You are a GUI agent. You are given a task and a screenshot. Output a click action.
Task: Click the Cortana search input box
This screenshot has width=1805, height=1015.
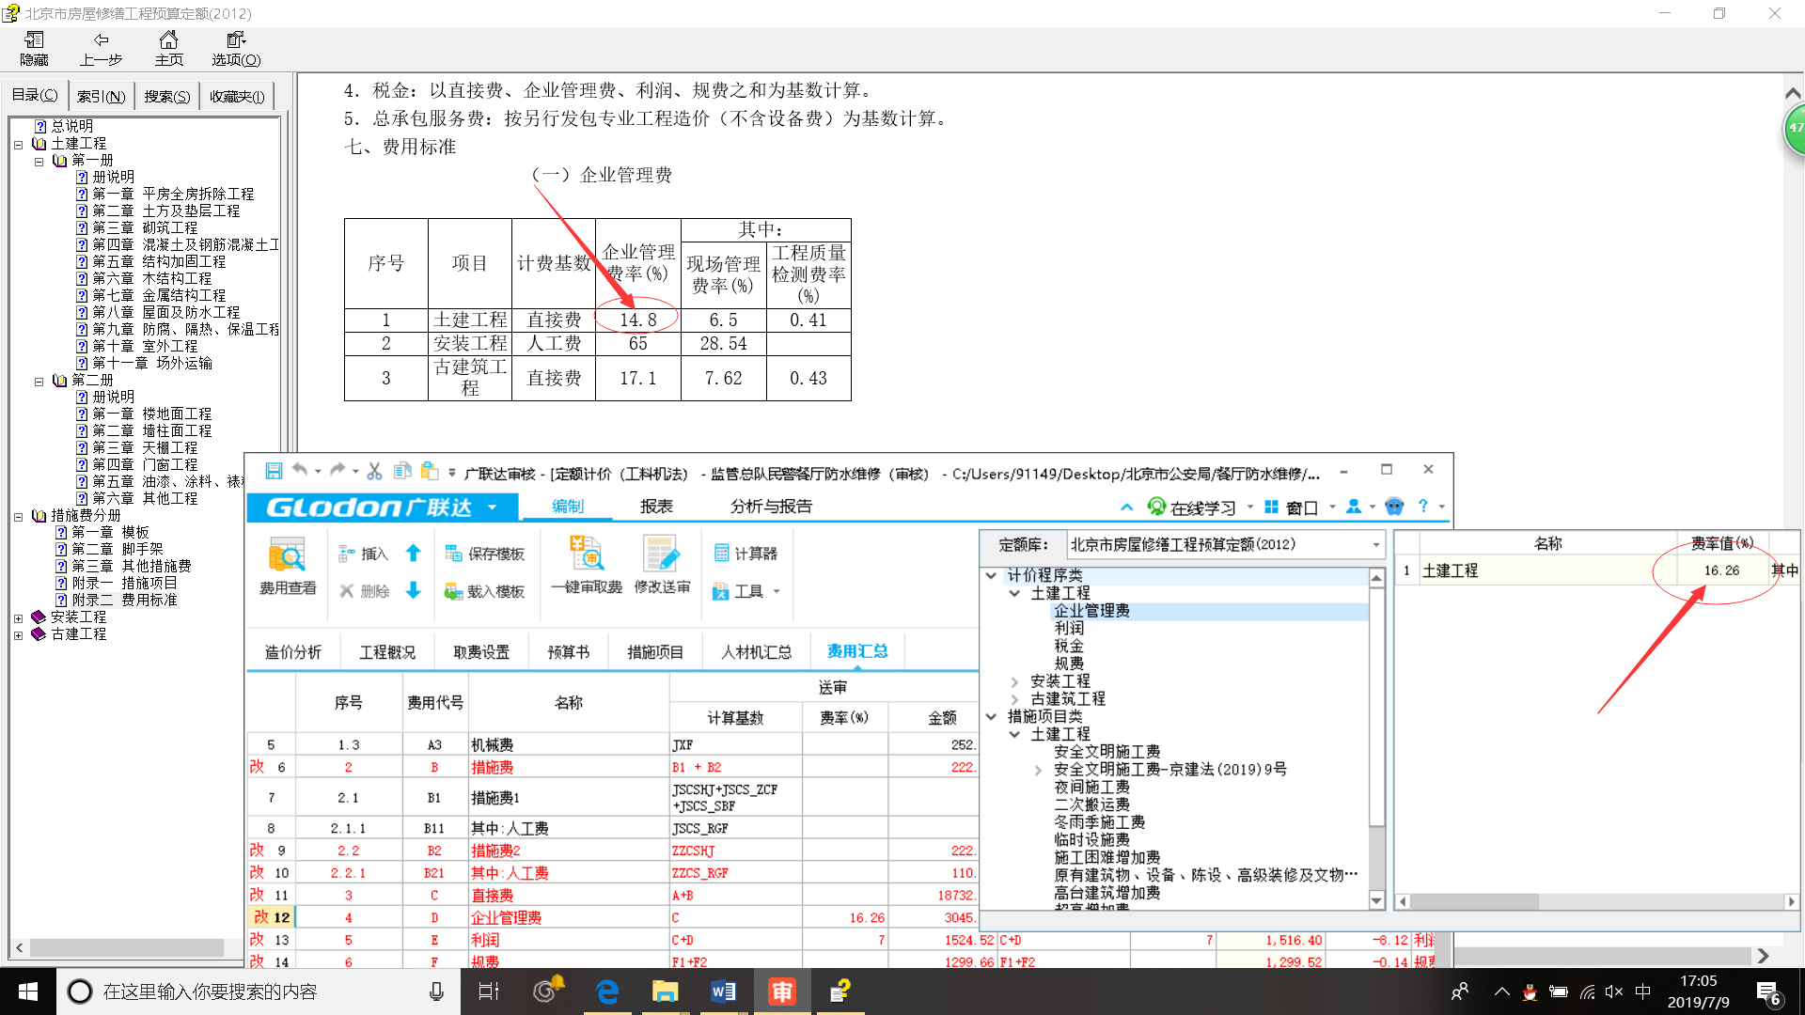click(259, 992)
